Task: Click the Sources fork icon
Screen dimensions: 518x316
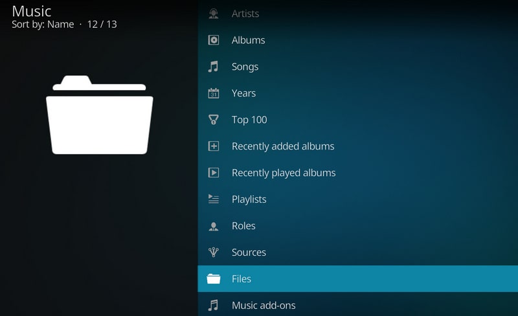Action: [214, 252]
